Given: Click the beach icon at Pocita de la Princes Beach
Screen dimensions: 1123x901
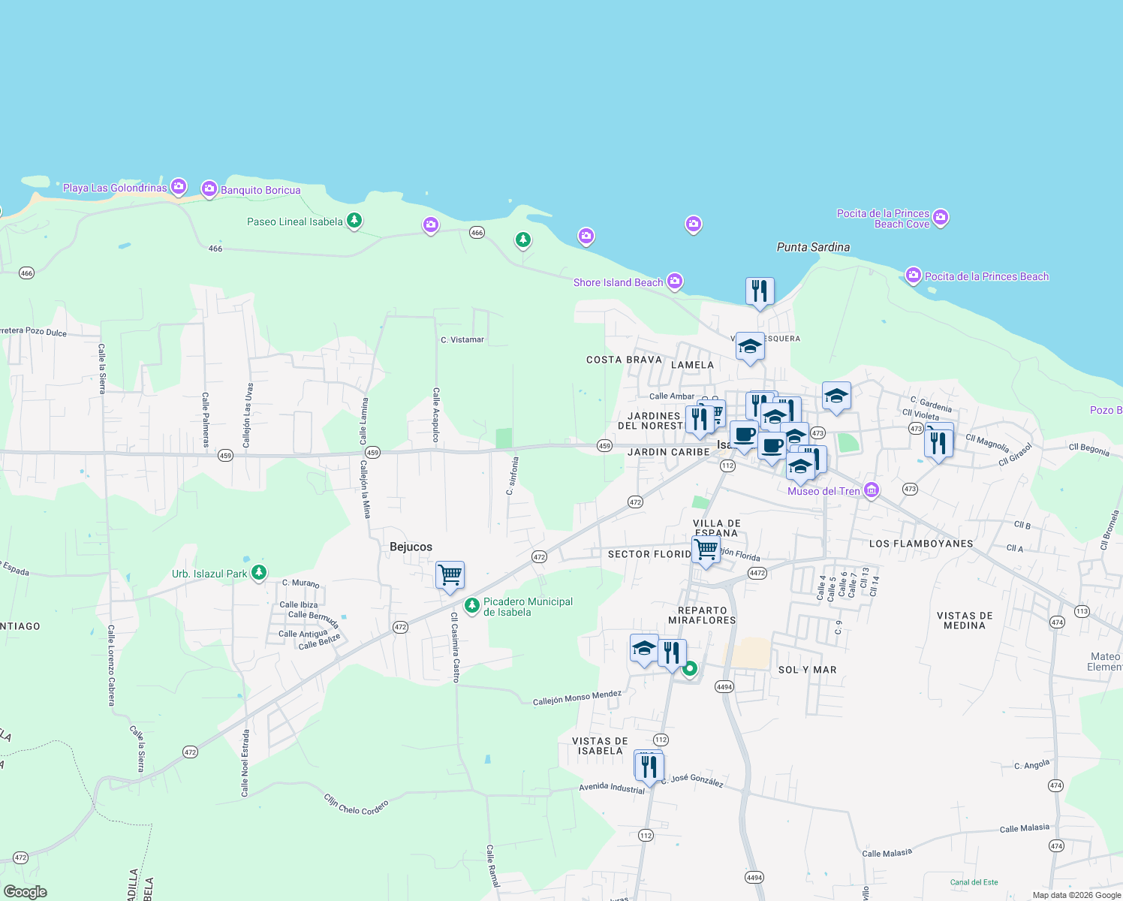Looking at the screenshot, I should click(913, 276).
